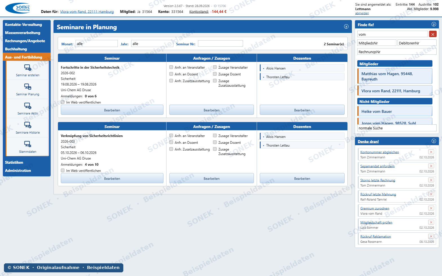The image size is (442, 276).
Task: Click the Seminar Nr input field
Action: point(220,44)
